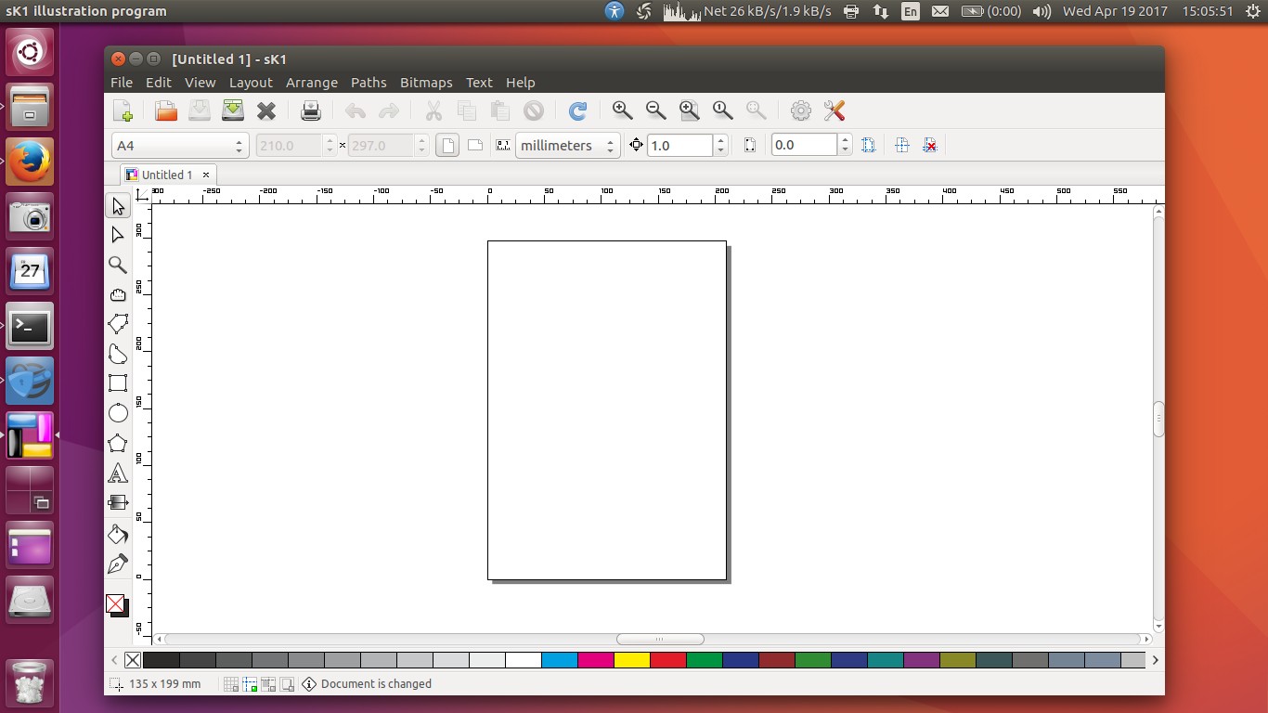Open the Bitmaps menu
Image resolution: width=1268 pixels, height=713 pixels.
[426, 83]
